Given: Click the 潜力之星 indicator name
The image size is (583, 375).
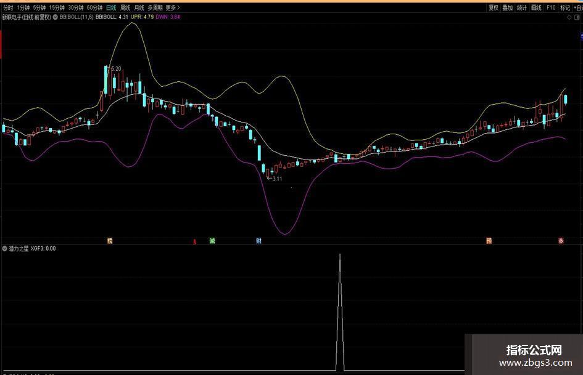Looking at the screenshot, I should [x=19, y=248].
